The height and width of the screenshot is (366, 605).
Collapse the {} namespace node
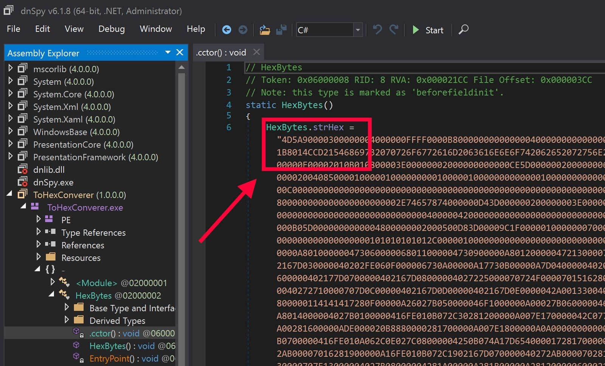coord(37,269)
